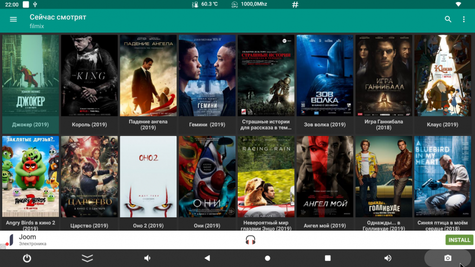Tap the power button in navigation bar
Viewport: 475px width, 267px height.
click(27, 258)
